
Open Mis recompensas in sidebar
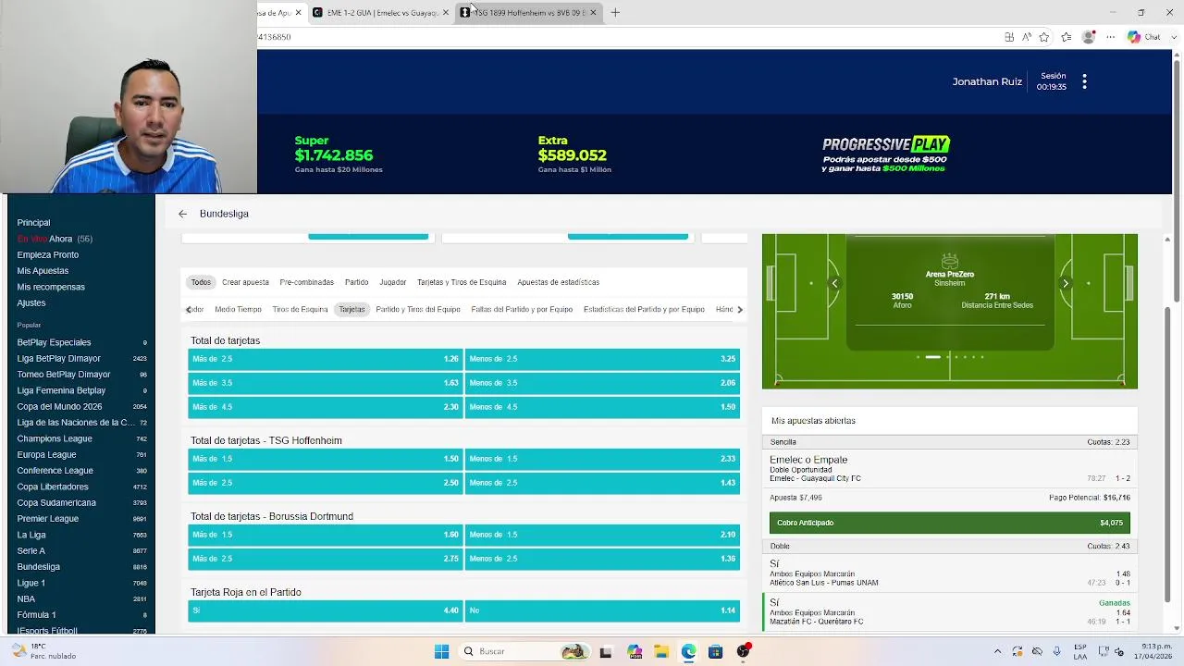[51, 287]
